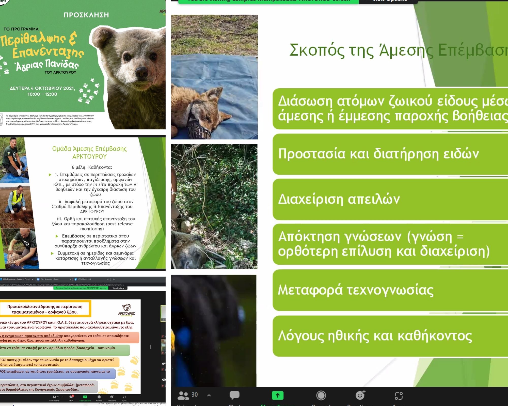Click the gray 'Κυνηγετικής Ομοσπονδίας' box
The image size is (508, 406).
coord(49,387)
